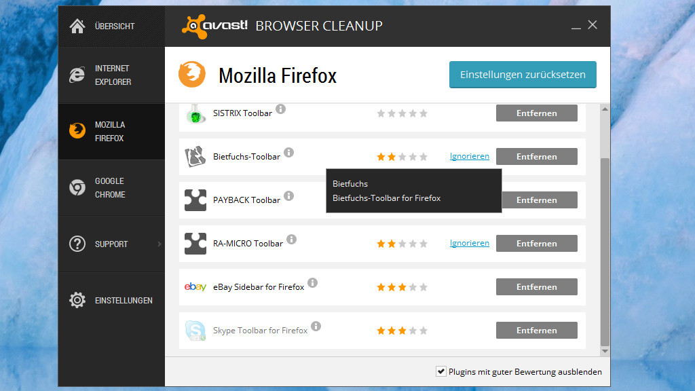The image size is (695, 391).
Task: Expand the Support submenu arrow
Action: (x=159, y=244)
